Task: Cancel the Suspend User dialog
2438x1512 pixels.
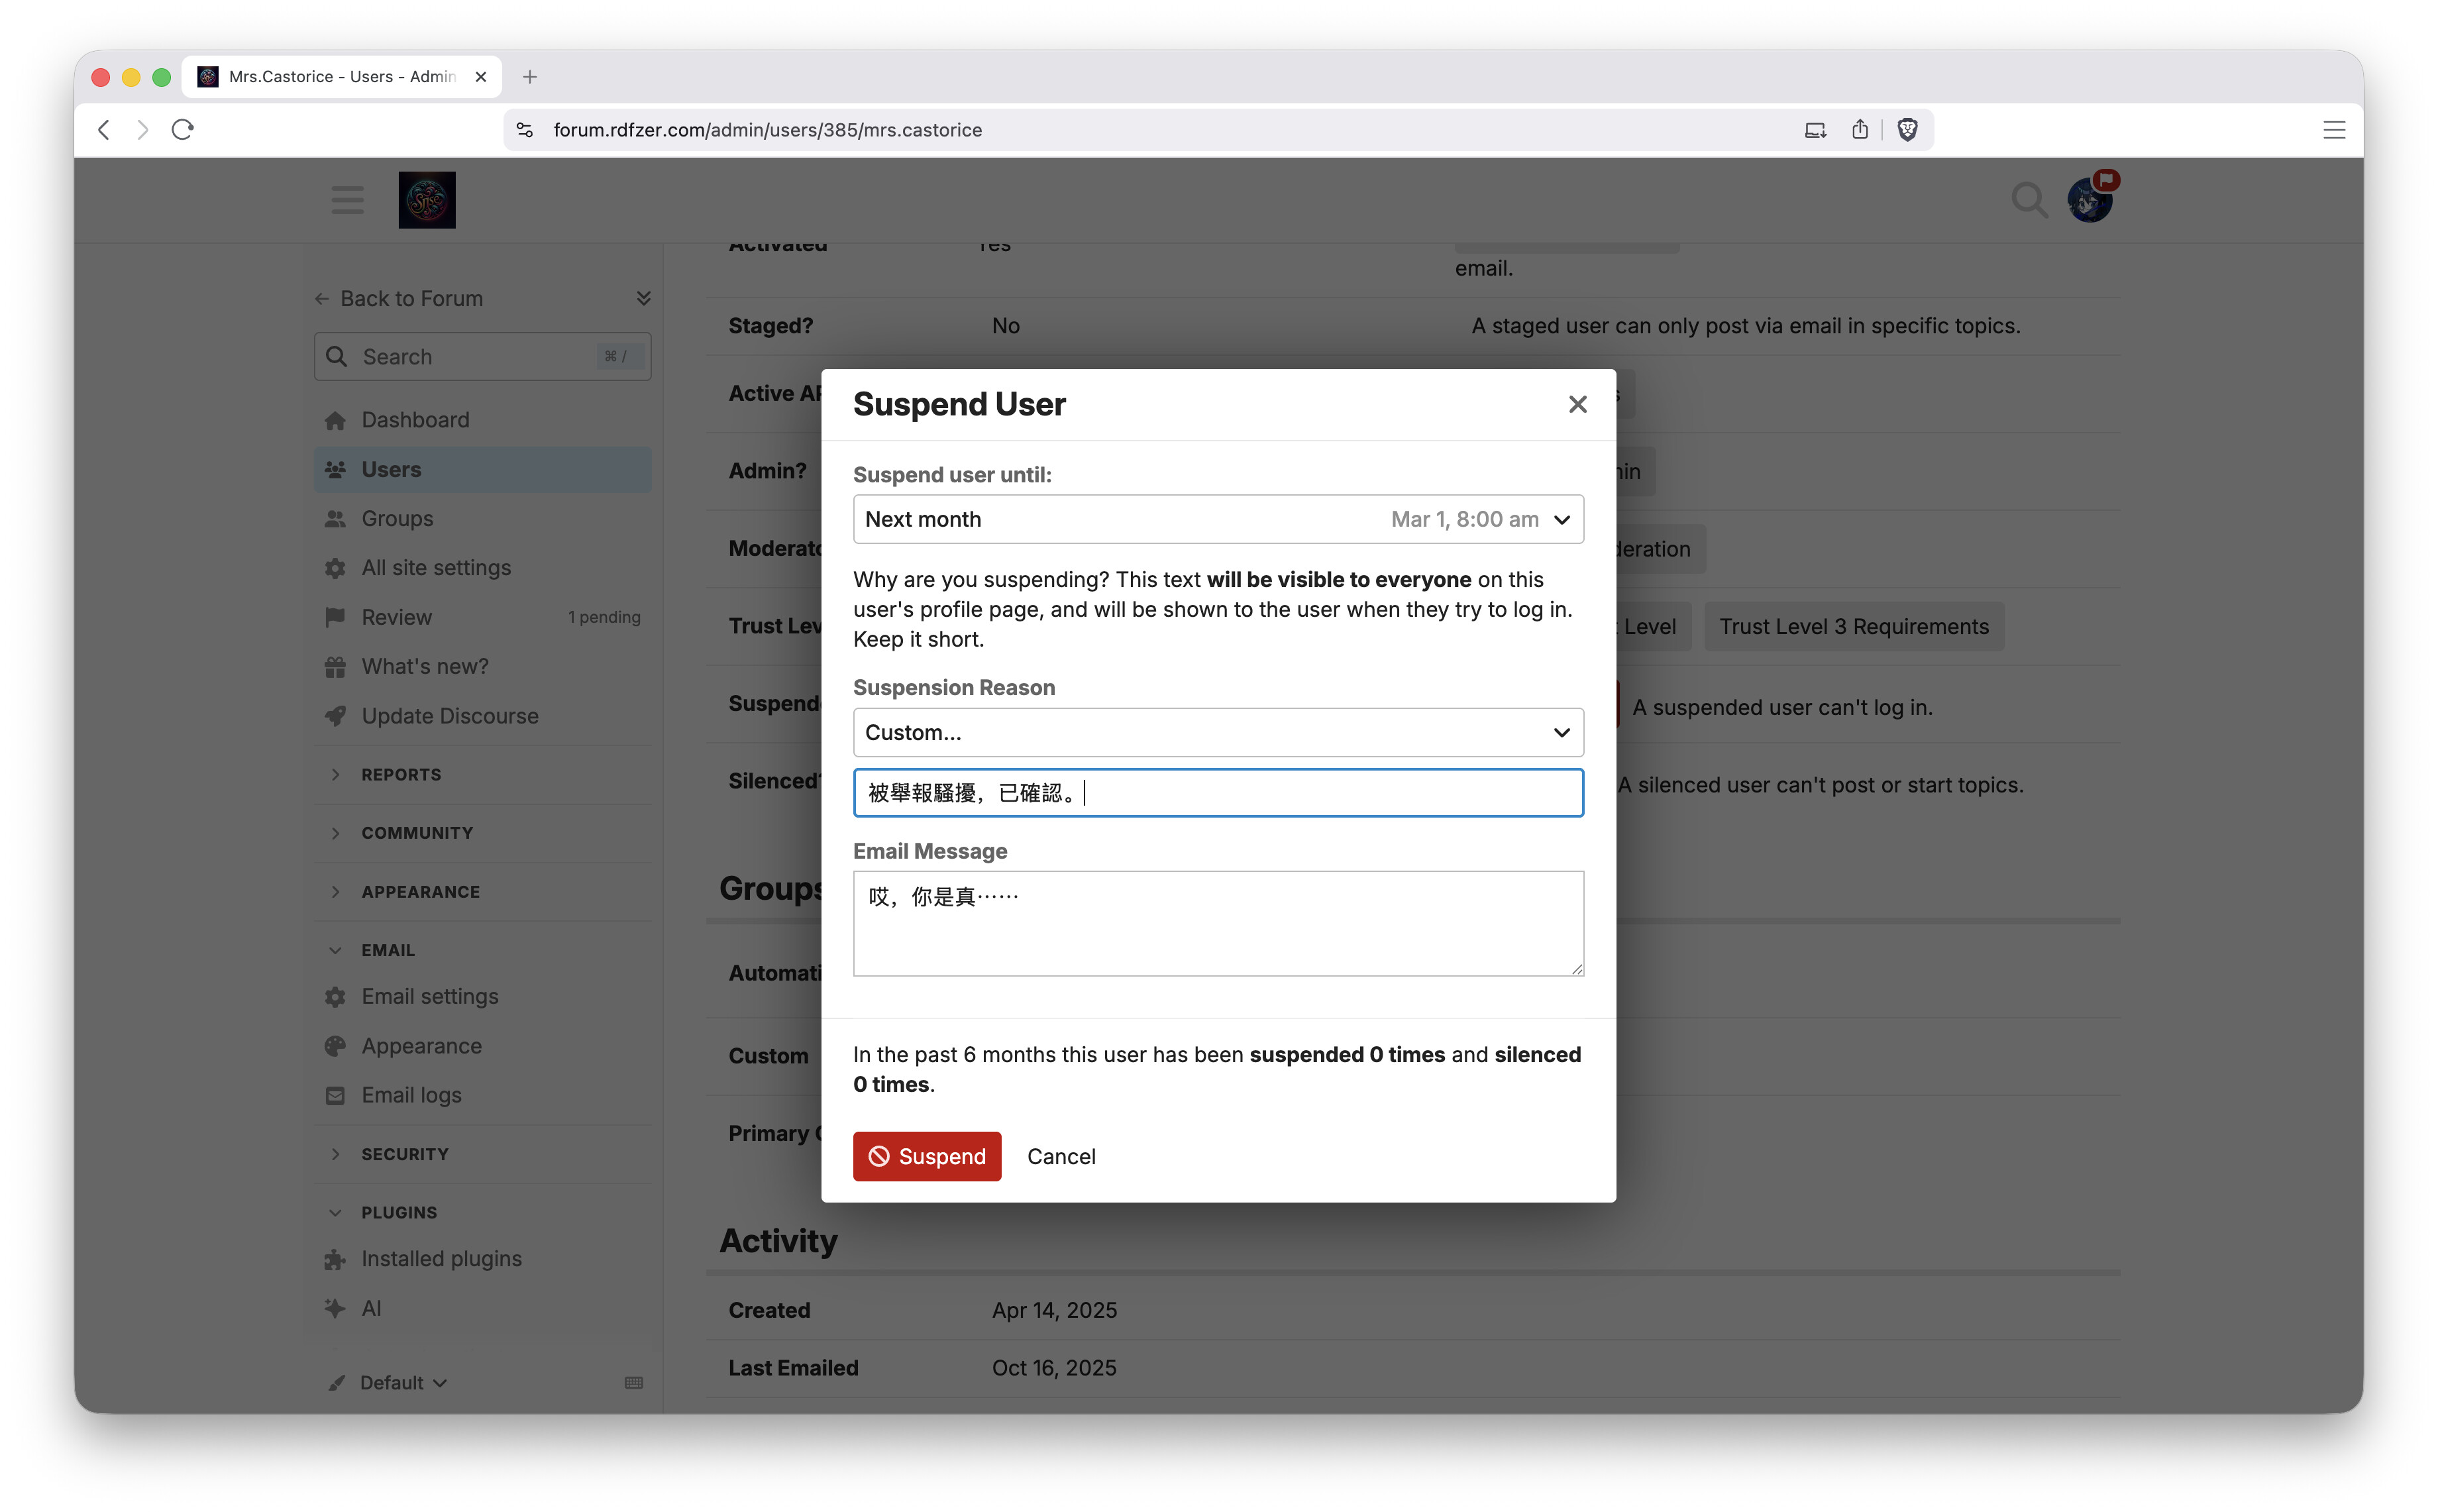Action: click(1061, 1156)
